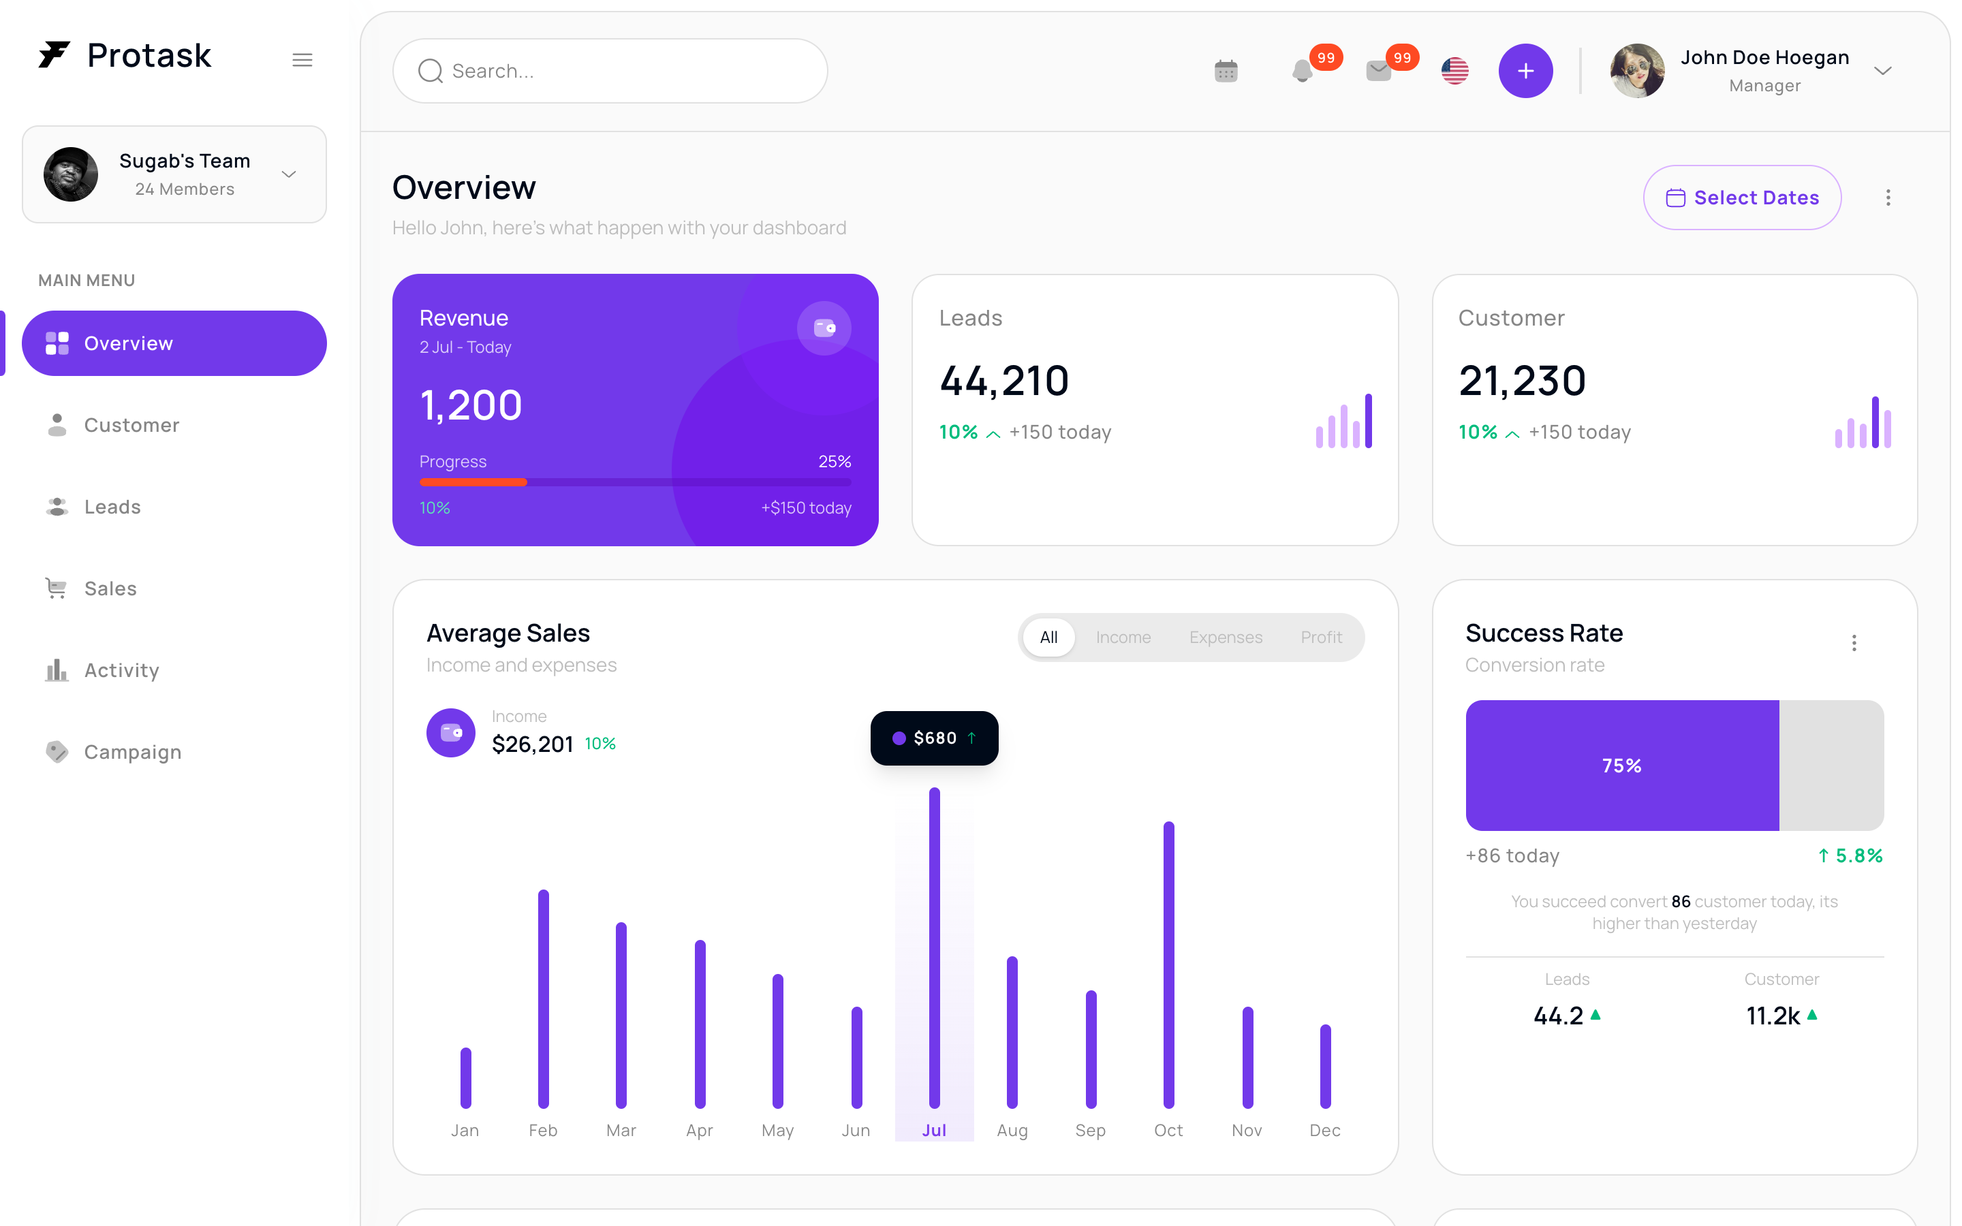The height and width of the screenshot is (1226, 1962).
Task: Click Sugab's Team avatar
Action: point(71,174)
